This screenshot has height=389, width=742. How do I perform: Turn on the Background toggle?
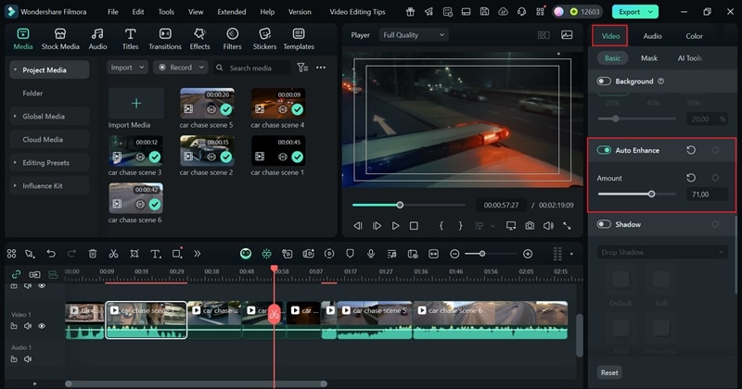[x=605, y=82]
